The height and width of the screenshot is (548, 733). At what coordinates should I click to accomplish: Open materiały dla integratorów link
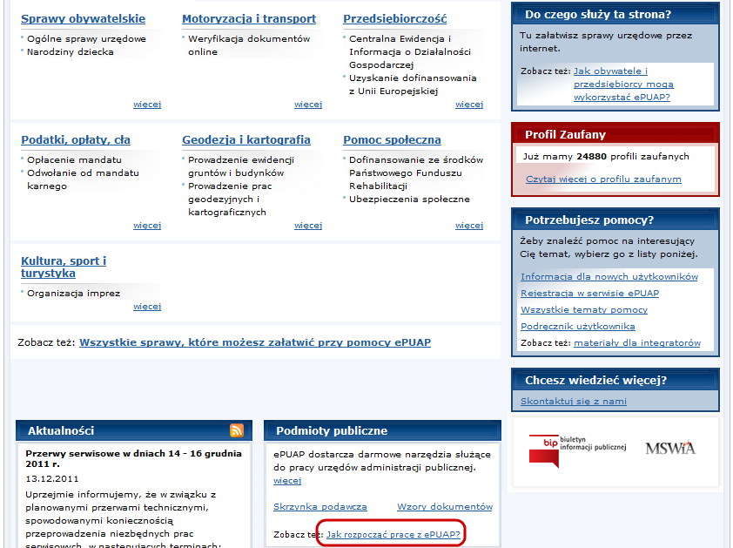point(637,342)
